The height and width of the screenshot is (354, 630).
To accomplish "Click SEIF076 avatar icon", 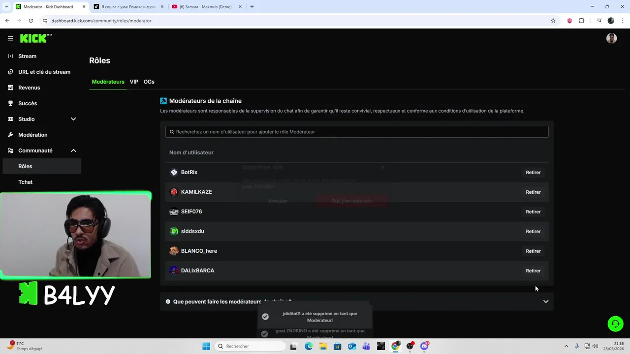I will (174, 211).
